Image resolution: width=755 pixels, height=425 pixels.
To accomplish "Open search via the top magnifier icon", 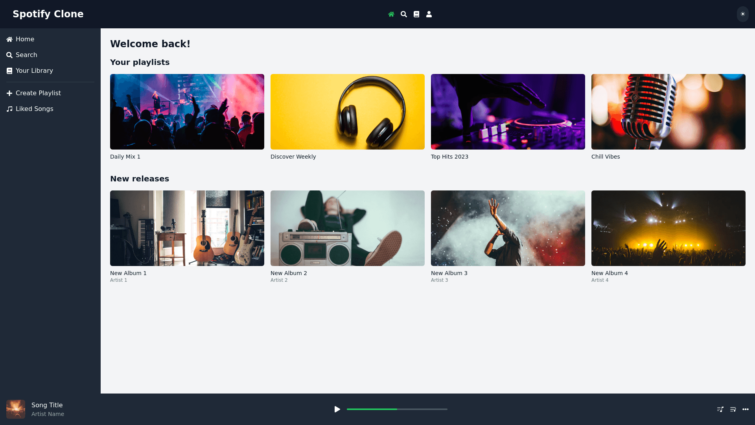I will point(403,14).
